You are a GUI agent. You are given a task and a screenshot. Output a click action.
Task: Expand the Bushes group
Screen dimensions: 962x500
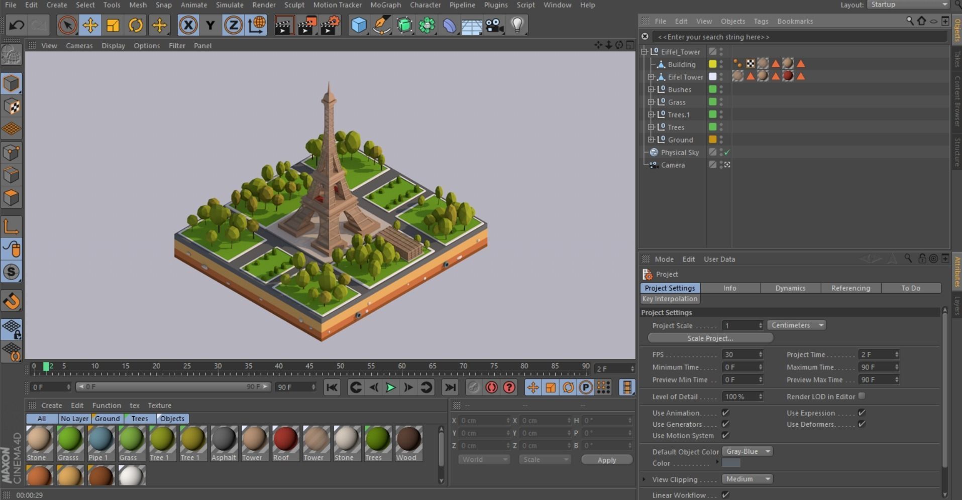point(651,89)
